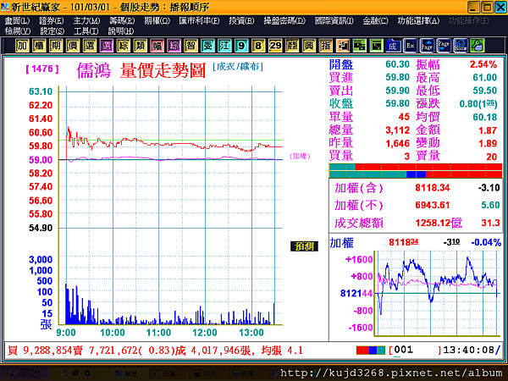Click the cyan 委 toolbar icon

point(207,46)
